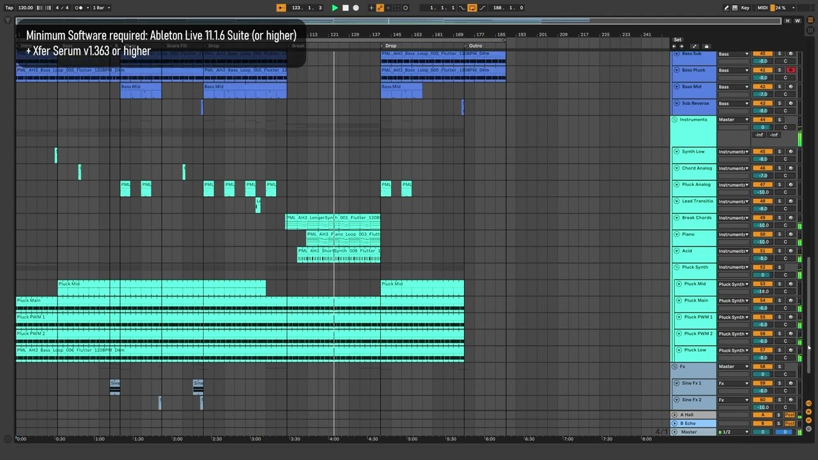Deactivate Bass Sub track activator 40
The width and height of the screenshot is (818, 460).
762,54
